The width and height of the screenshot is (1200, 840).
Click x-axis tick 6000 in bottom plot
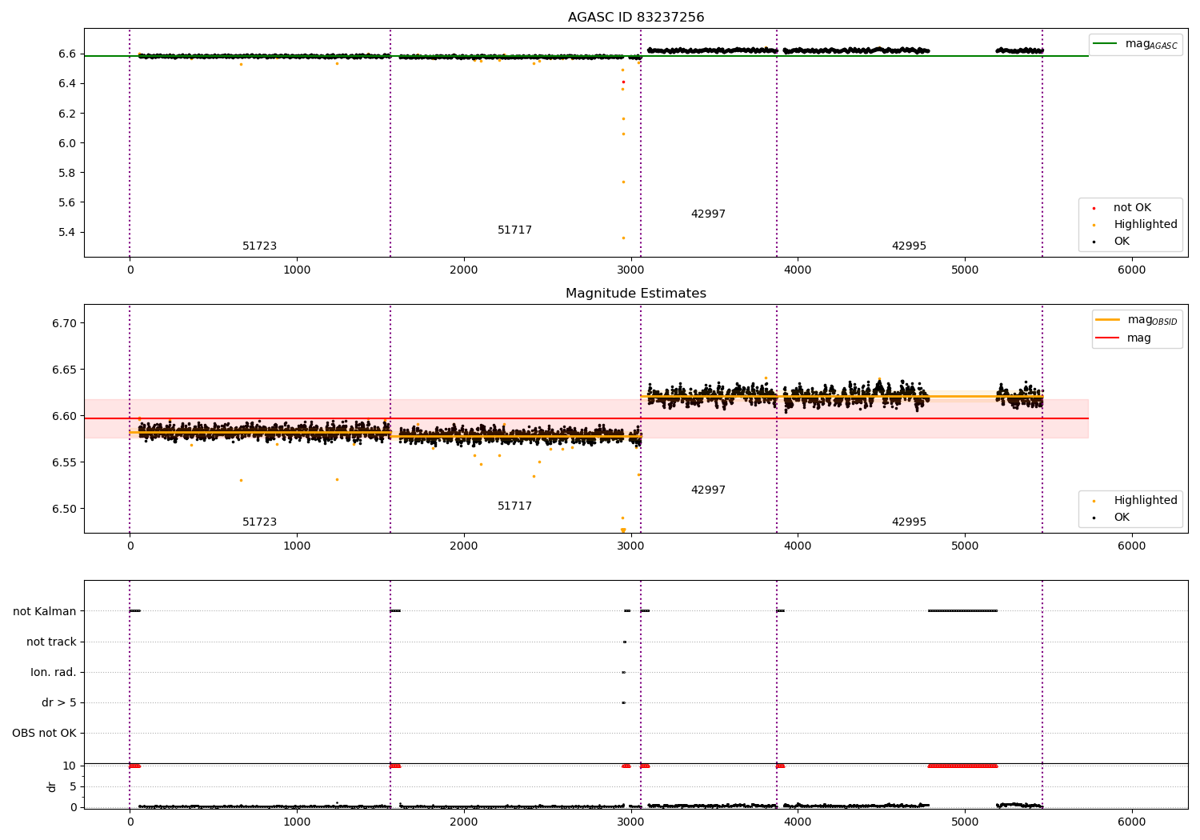click(1132, 822)
